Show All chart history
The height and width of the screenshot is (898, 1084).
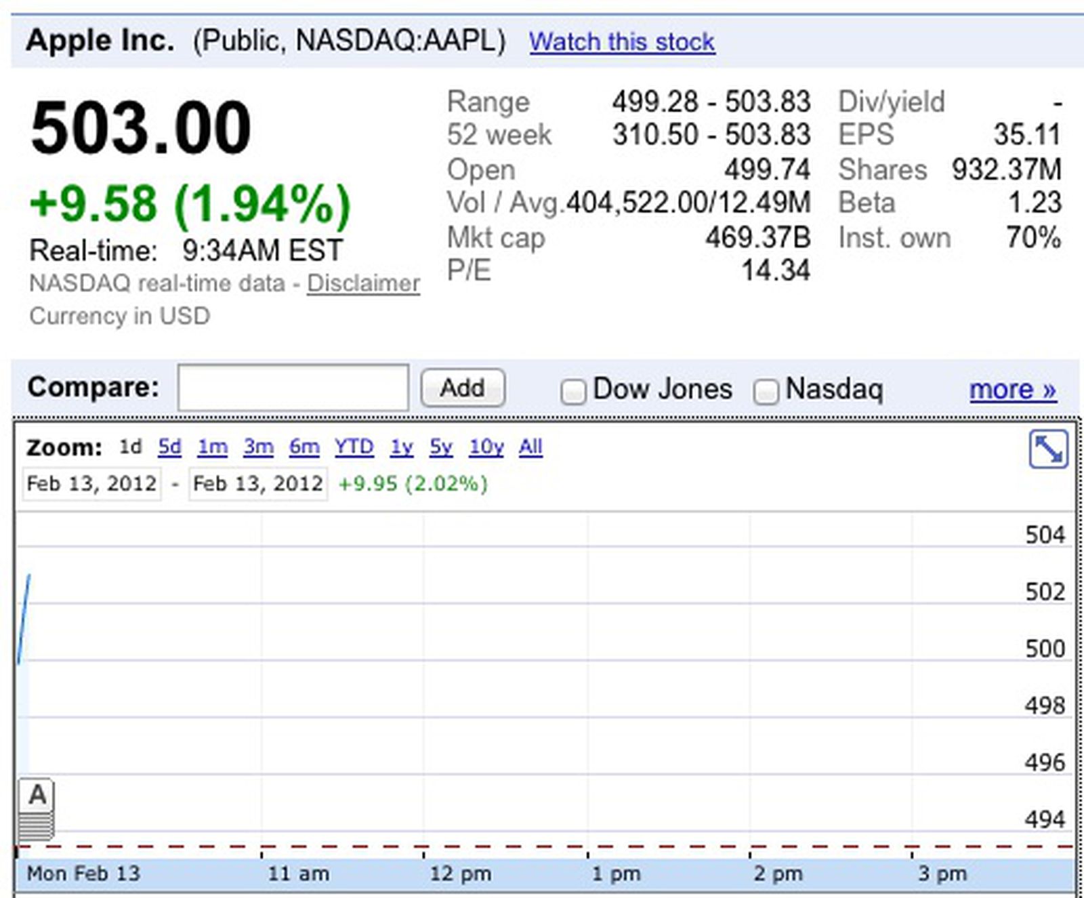pos(530,447)
